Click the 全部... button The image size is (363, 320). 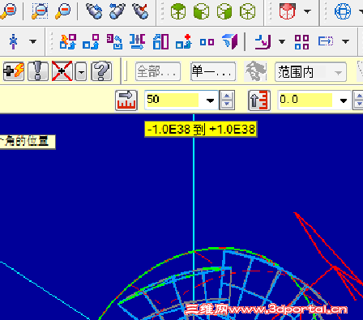pos(158,71)
